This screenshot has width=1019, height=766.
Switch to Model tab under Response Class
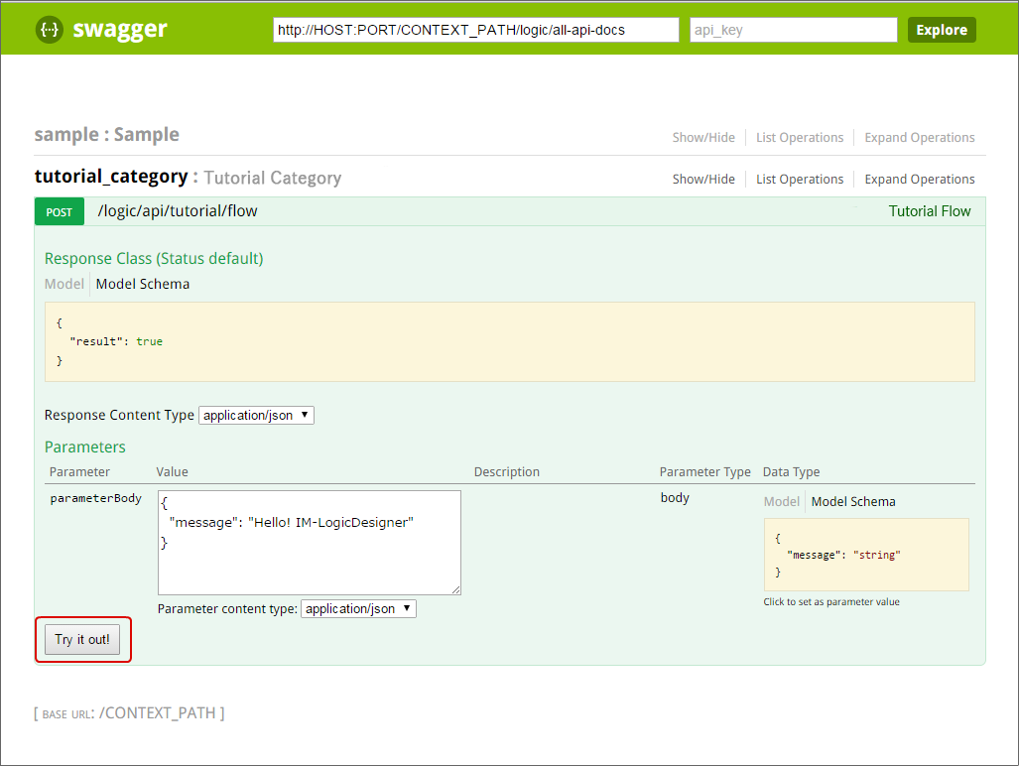point(64,284)
